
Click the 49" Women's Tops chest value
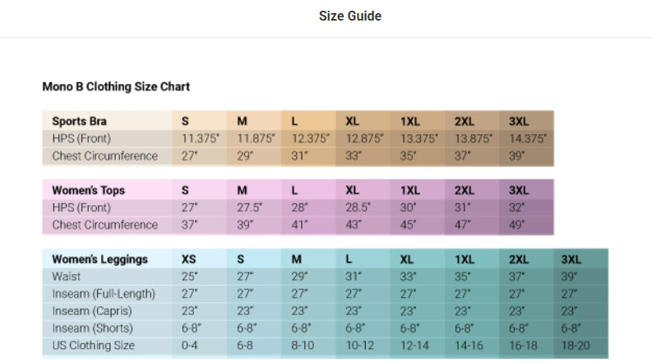click(x=518, y=225)
